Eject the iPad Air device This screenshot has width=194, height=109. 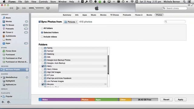(x=27, y=70)
